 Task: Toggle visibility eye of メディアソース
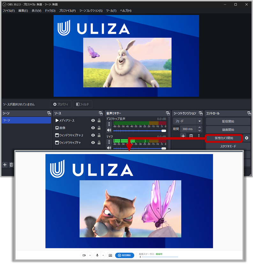(93, 121)
